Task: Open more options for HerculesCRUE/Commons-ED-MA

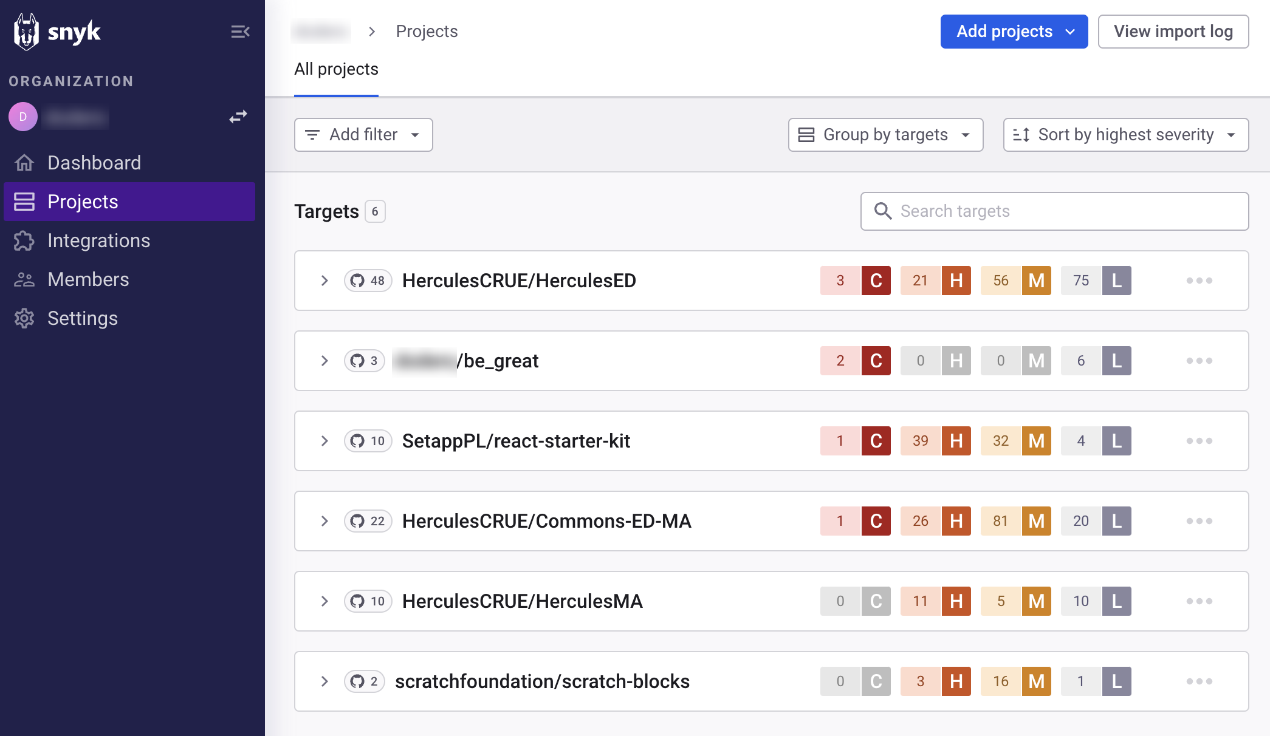Action: point(1200,521)
